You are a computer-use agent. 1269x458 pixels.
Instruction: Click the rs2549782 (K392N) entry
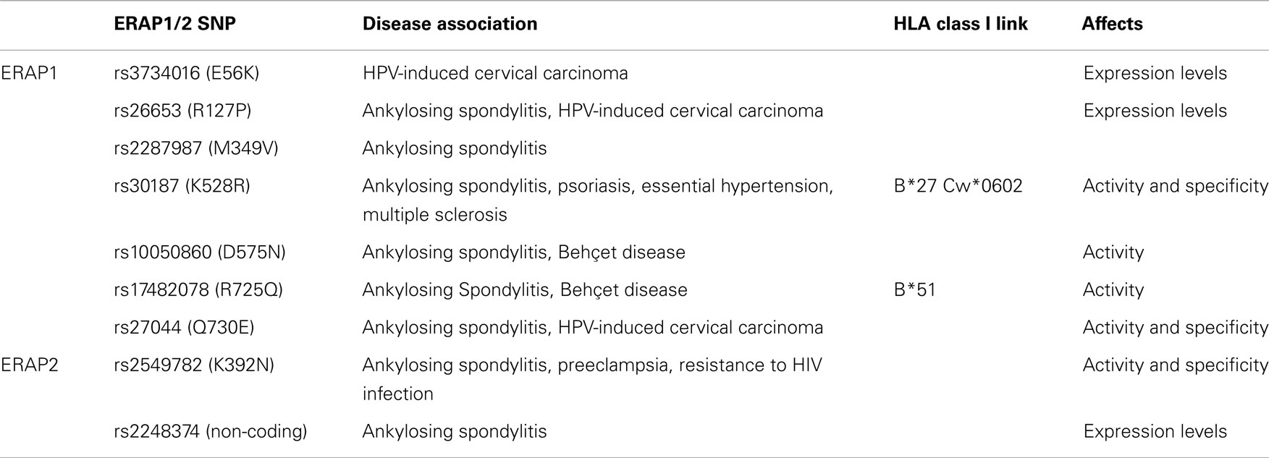194,365
